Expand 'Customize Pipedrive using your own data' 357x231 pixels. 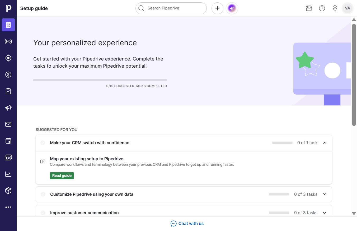coord(325,194)
